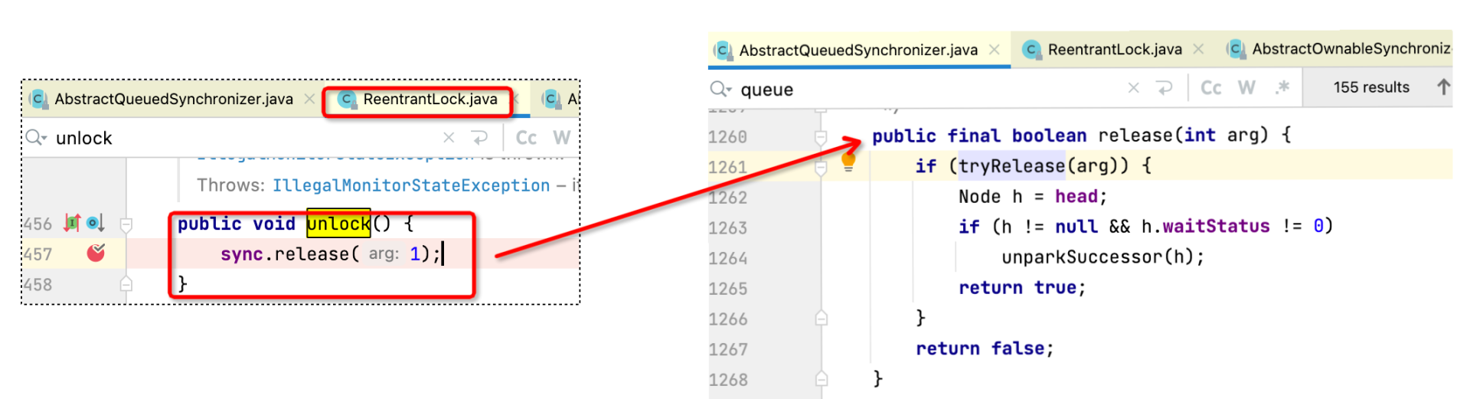The image size is (1470, 399).
Task: Toggle Words option in 'queue' search bar
Action: tap(1246, 88)
